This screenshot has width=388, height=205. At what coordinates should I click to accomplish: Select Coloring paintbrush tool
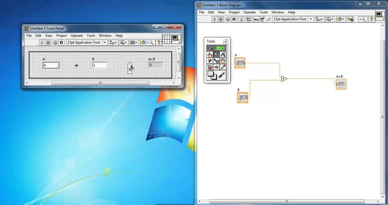[x=222, y=75]
